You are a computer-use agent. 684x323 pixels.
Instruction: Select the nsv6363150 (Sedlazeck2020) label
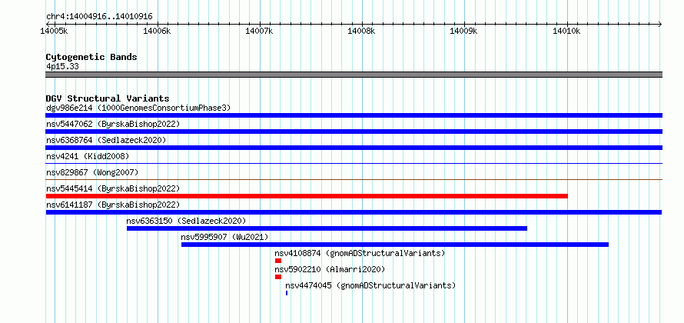click(x=186, y=221)
